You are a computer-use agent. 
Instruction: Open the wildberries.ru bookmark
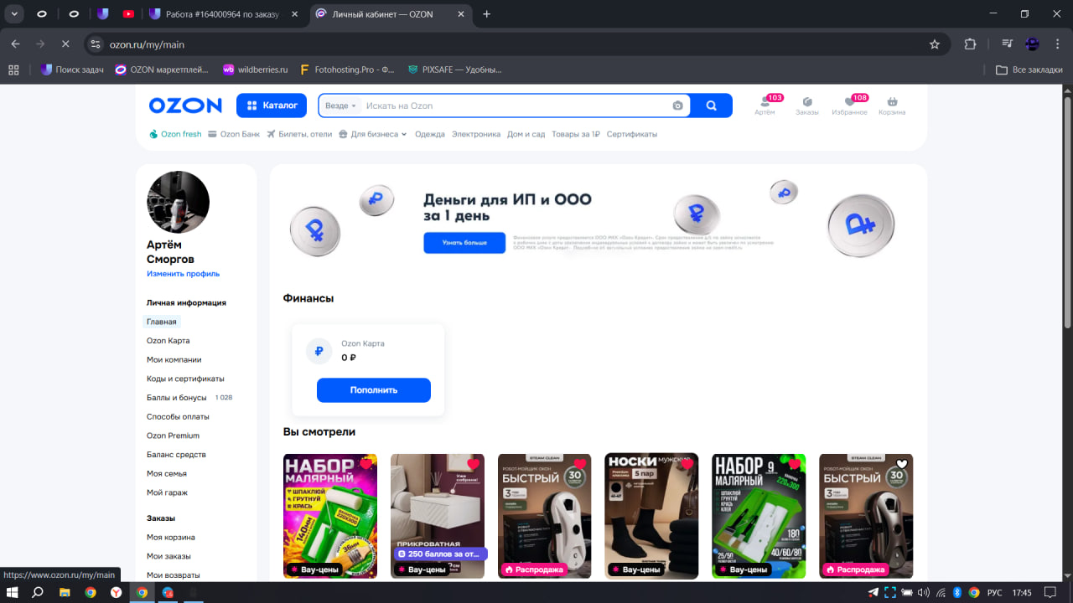click(255, 70)
